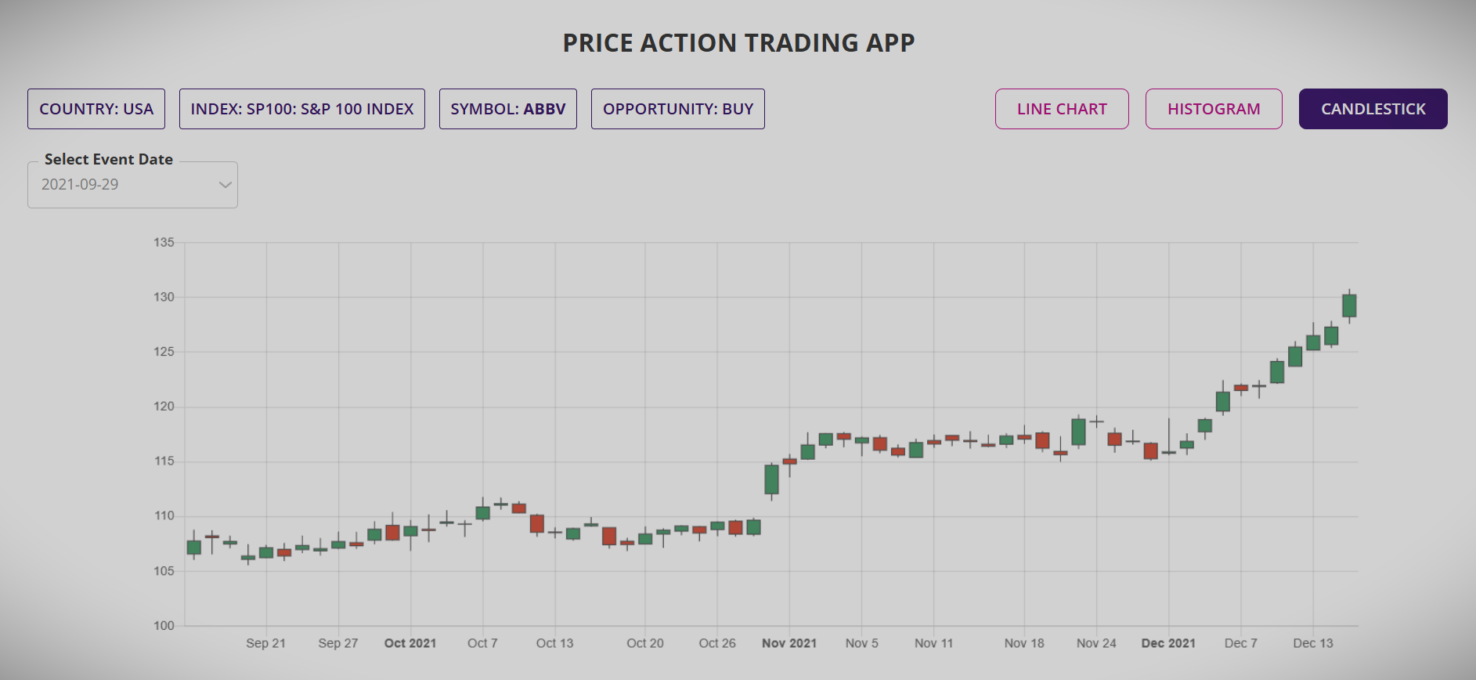Screen dimensions: 1476x680
Task: Click the Oct 7 peak candlestick
Action: pyautogui.click(x=482, y=511)
